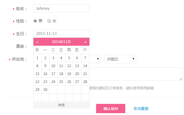Click the 取消重置 link
Viewport: 184px width, 115px height.
click(x=141, y=108)
